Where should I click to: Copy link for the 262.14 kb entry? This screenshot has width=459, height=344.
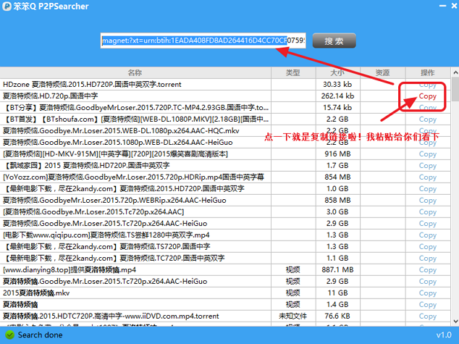point(427,96)
